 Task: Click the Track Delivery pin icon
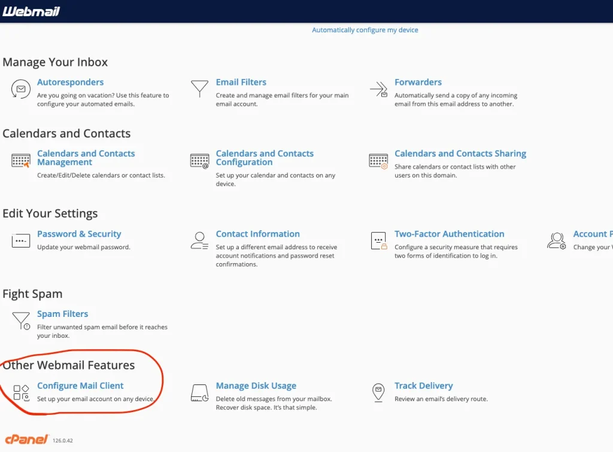tap(378, 393)
